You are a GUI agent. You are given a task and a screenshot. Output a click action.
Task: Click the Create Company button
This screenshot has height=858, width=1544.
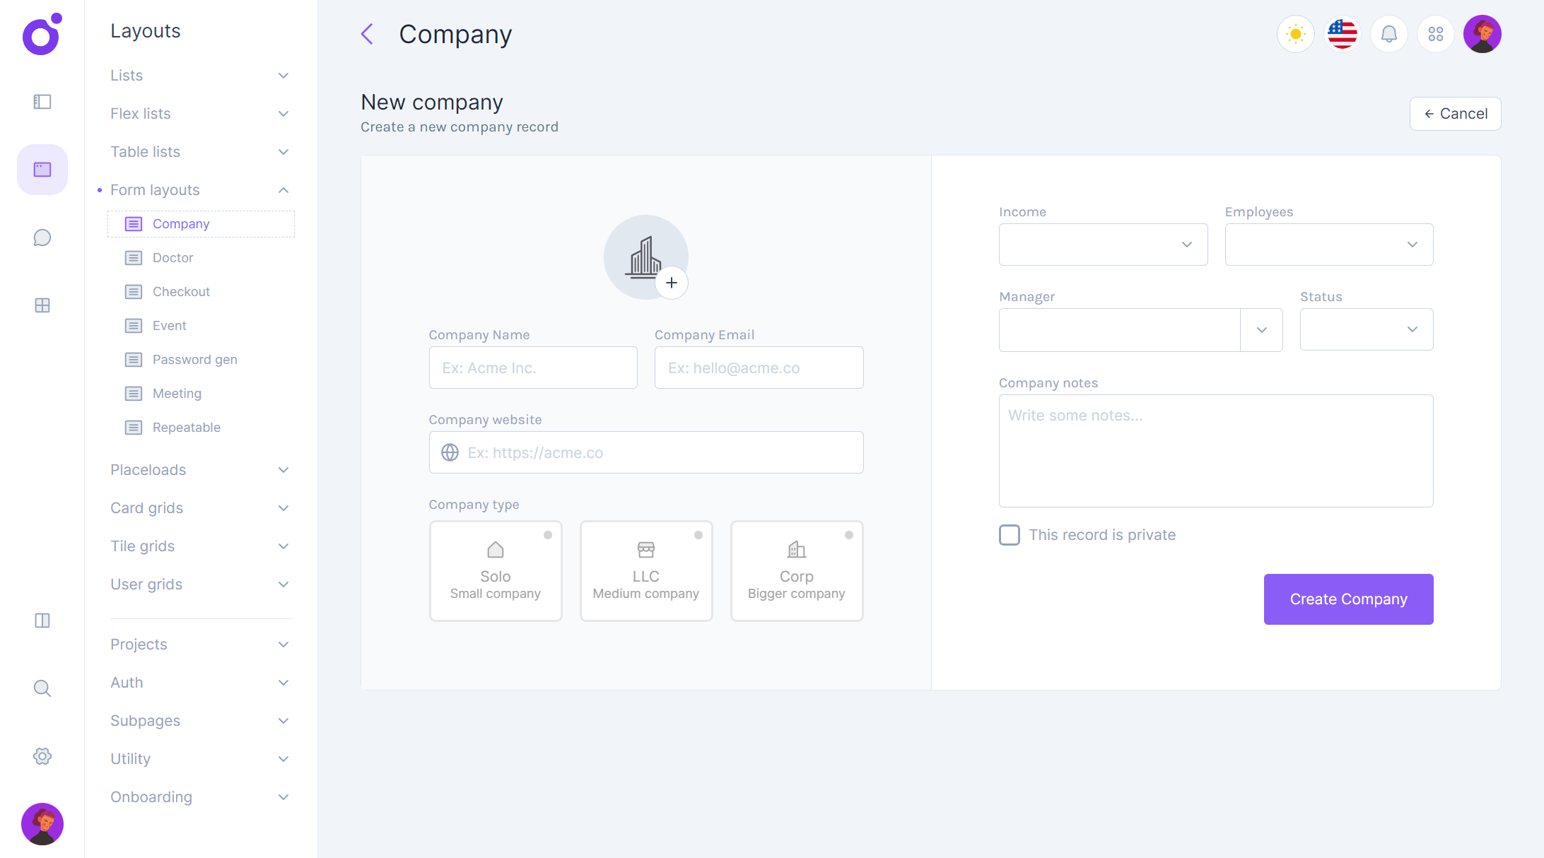[1347, 599]
